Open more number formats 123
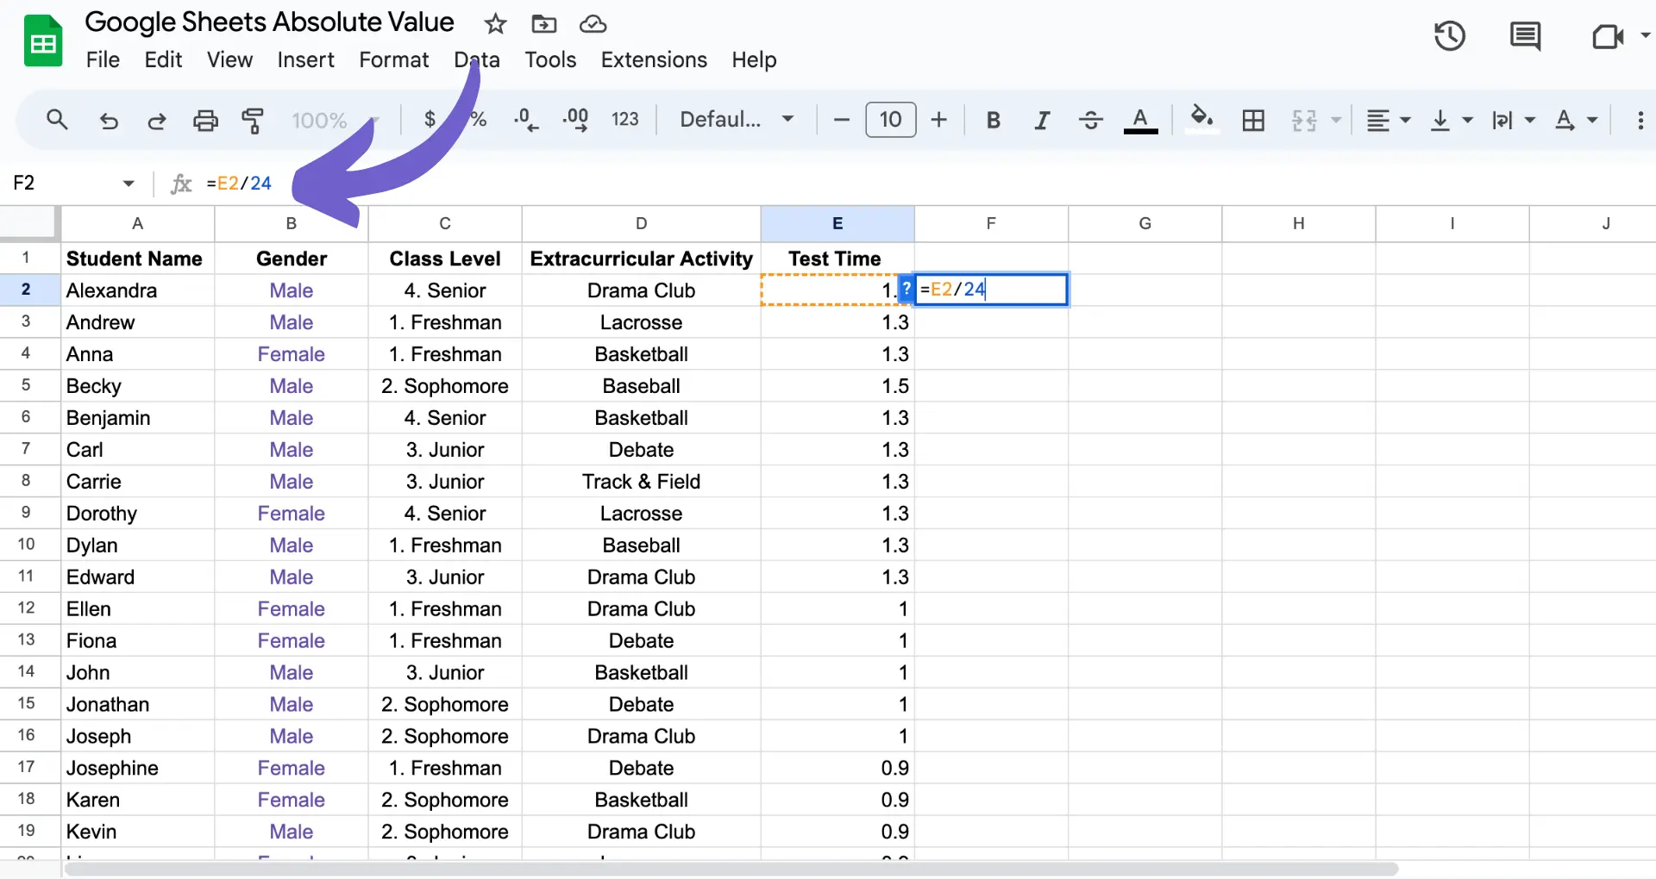Image resolution: width=1656 pixels, height=879 pixels. click(625, 119)
